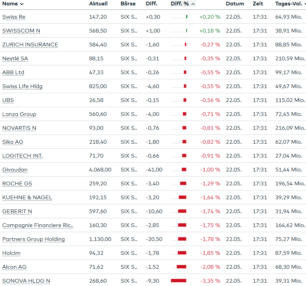
Task: Open the Lonza Group stock link
Action: pos(19,114)
